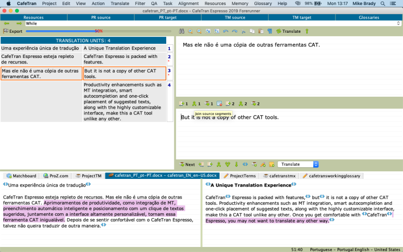
Task: Click the pencil add term icon
Action: coord(262,164)
